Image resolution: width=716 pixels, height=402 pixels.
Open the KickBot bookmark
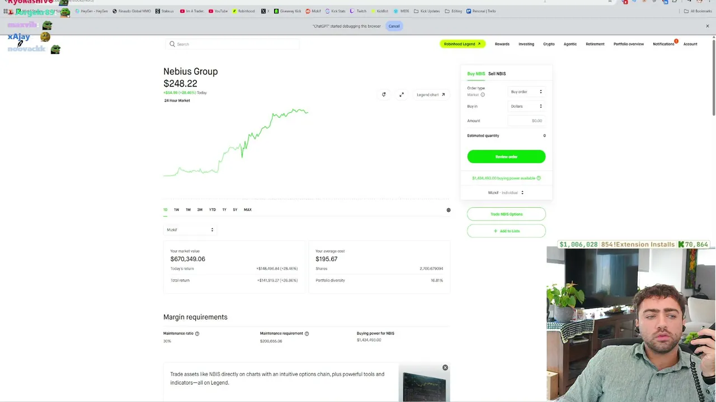[379, 11]
